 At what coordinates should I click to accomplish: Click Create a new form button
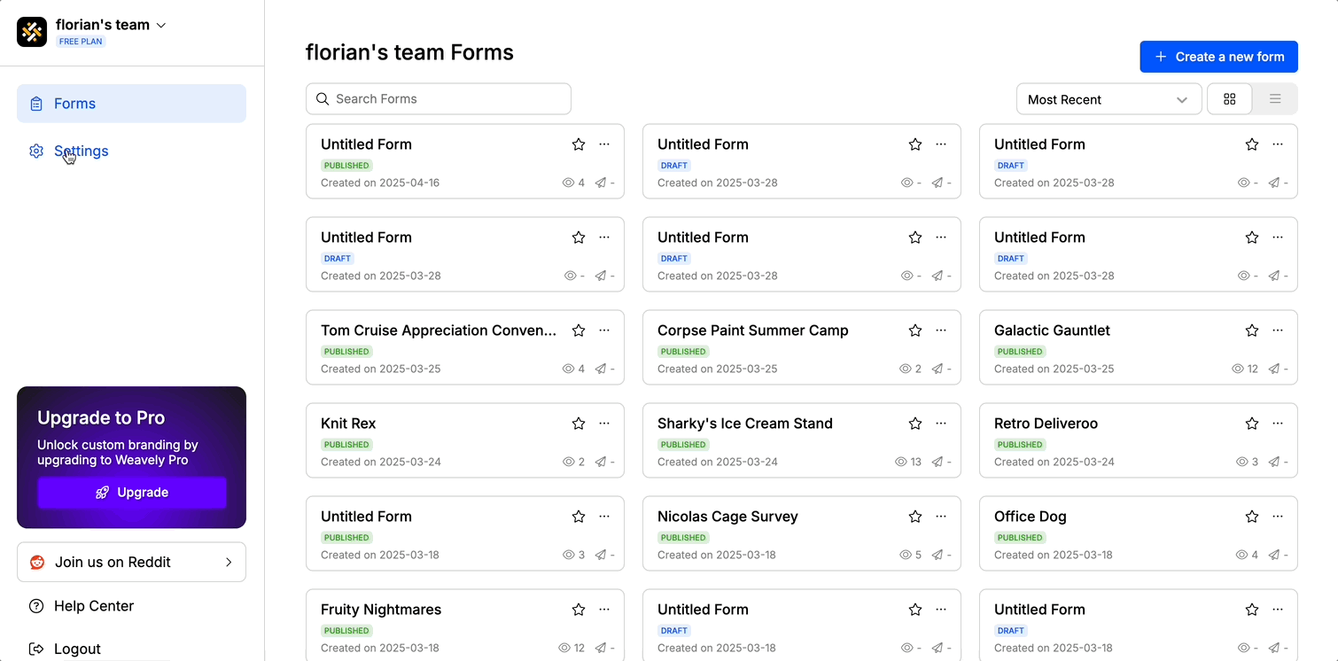(1218, 57)
